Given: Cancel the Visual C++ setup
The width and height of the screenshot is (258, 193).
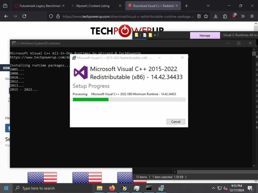Looking at the screenshot, I should click(176, 122).
